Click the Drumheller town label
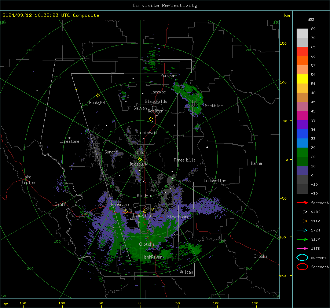 [215, 181]
